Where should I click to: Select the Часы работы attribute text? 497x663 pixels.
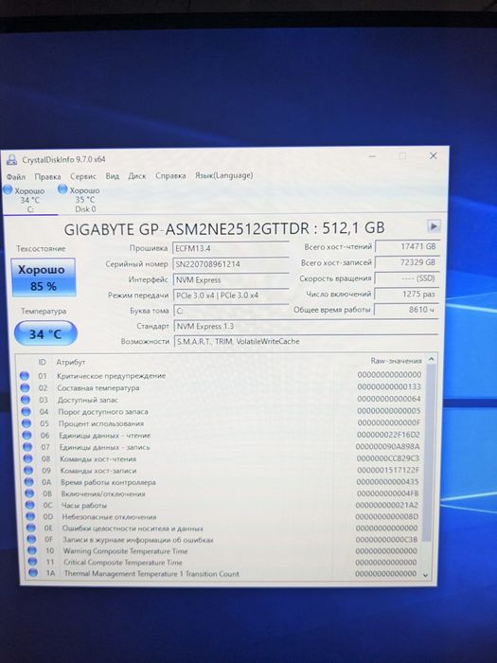pyautogui.click(x=84, y=505)
